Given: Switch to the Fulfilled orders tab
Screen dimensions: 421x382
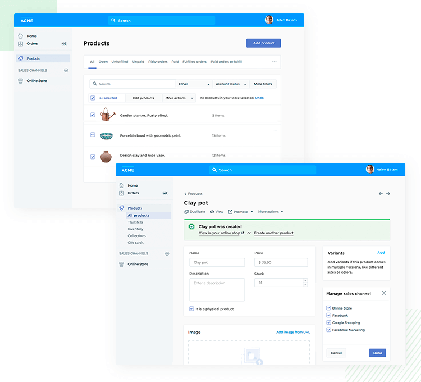Looking at the screenshot, I should tap(194, 62).
